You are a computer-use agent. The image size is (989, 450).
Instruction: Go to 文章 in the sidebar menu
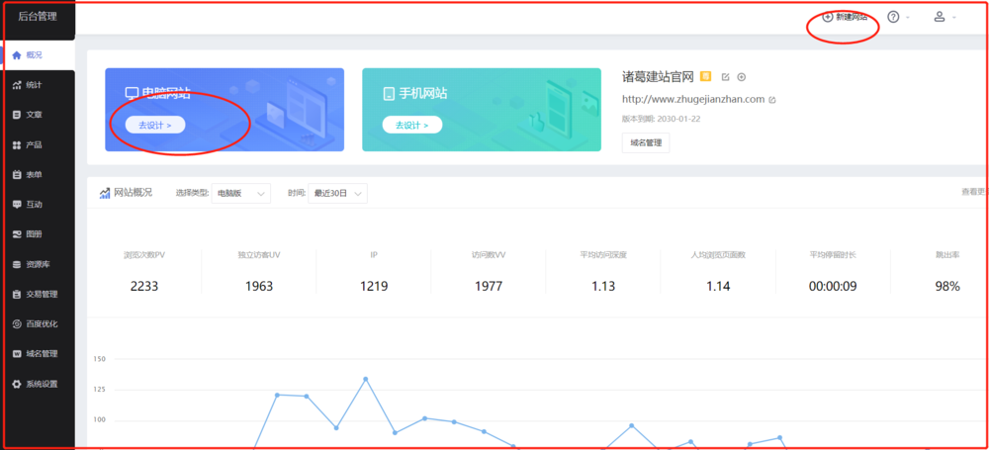(x=34, y=115)
